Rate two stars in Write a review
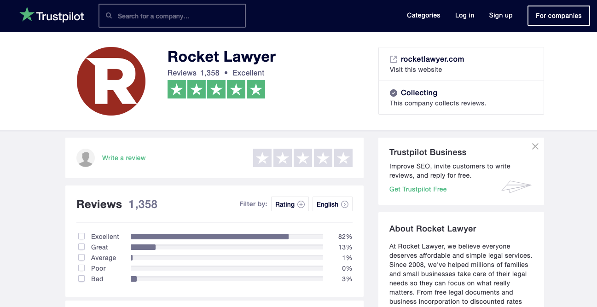This screenshot has height=307, width=597. coord(283,158)
